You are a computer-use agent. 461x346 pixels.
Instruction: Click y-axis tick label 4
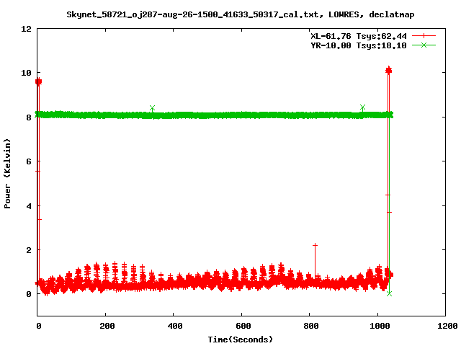(x=29, y=206)
